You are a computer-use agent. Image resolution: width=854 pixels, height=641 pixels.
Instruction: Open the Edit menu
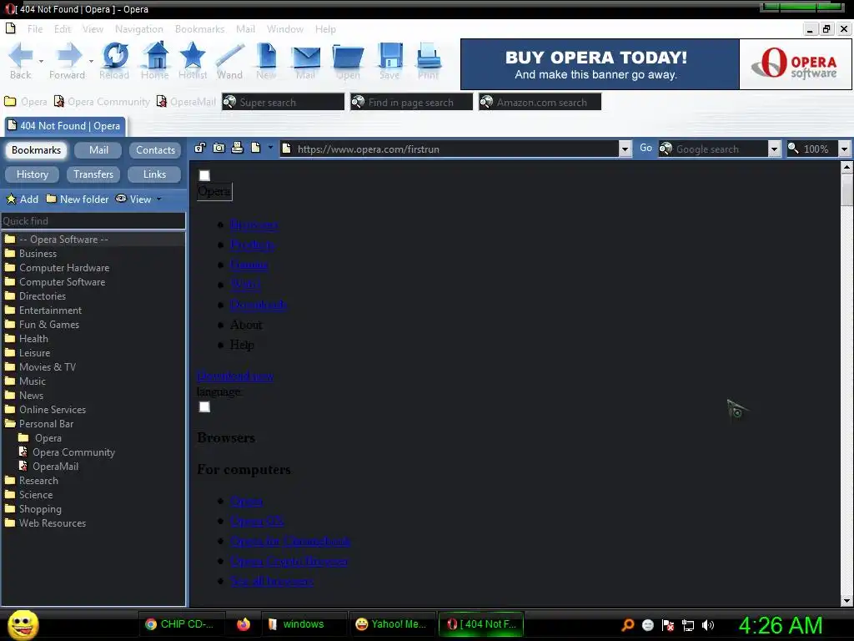[x=63, y=29]
